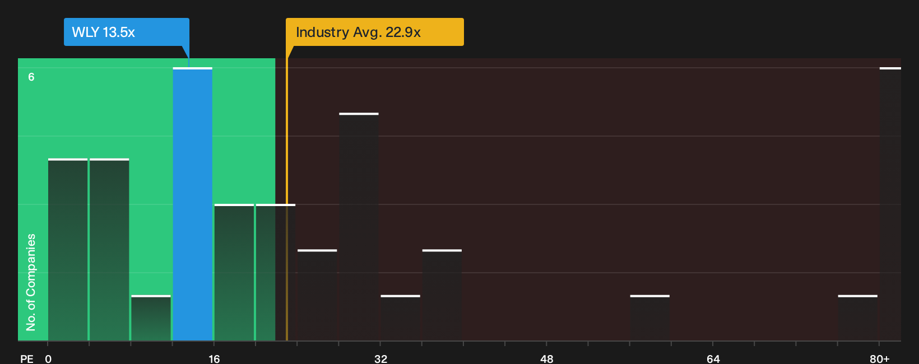Click the "64" x-axis tick label
This screenshot has width=919, height=364.
tap(713, 359)
